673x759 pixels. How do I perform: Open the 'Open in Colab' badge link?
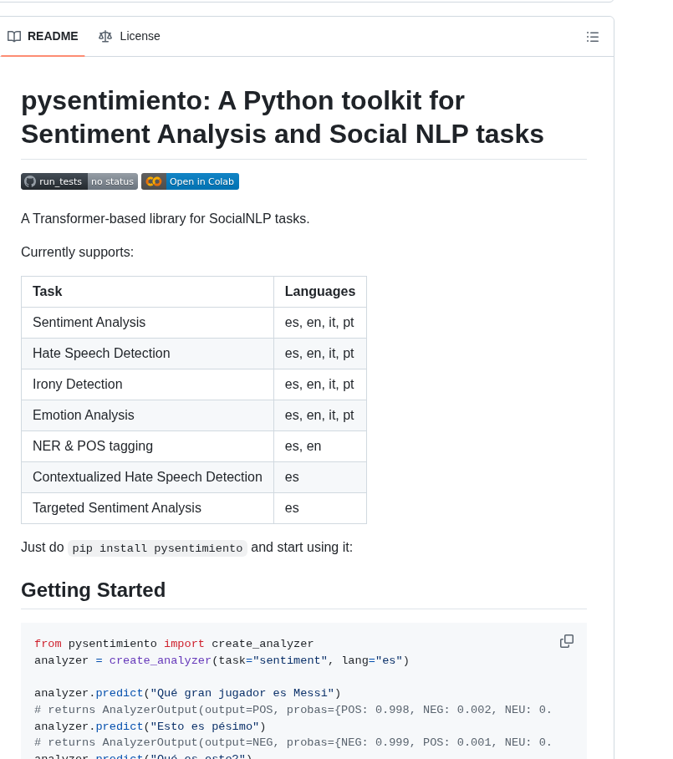[201, 181]
